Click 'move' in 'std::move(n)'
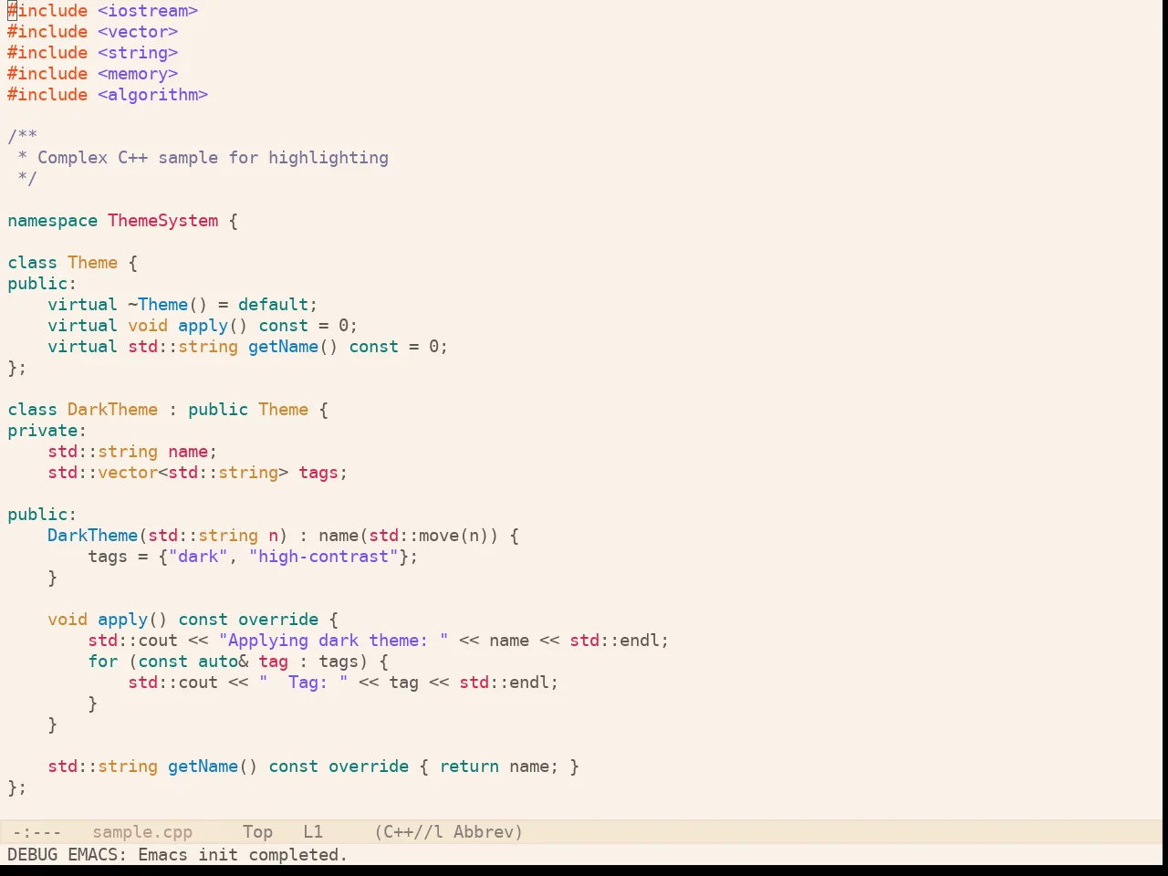This screenshot has height=876, width=1168. [x=439, y=536]
